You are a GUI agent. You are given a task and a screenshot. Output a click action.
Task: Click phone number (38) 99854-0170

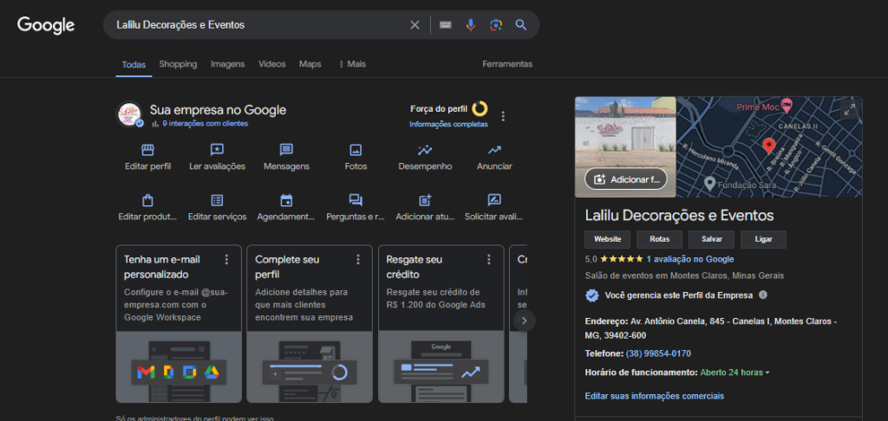(x=658, y=353)
